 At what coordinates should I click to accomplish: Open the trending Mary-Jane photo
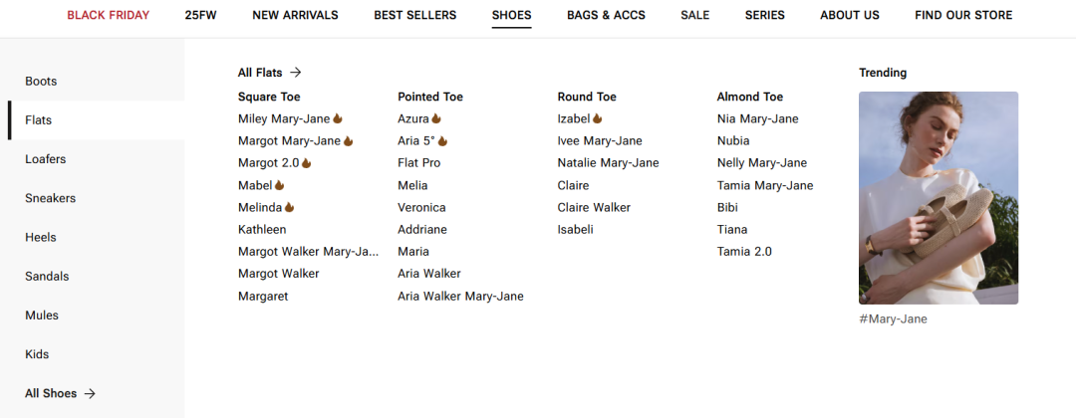(938, 197)
